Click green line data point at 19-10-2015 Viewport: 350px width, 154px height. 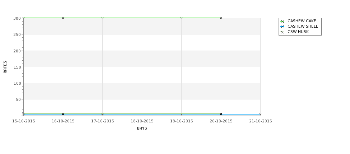[182, 18]
